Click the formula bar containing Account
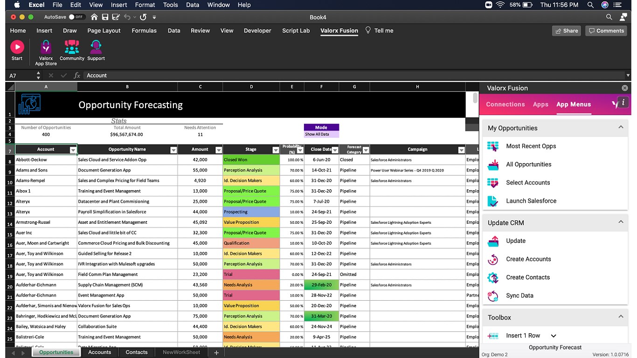The image size is (637, 358). click(x=354, y=76)
